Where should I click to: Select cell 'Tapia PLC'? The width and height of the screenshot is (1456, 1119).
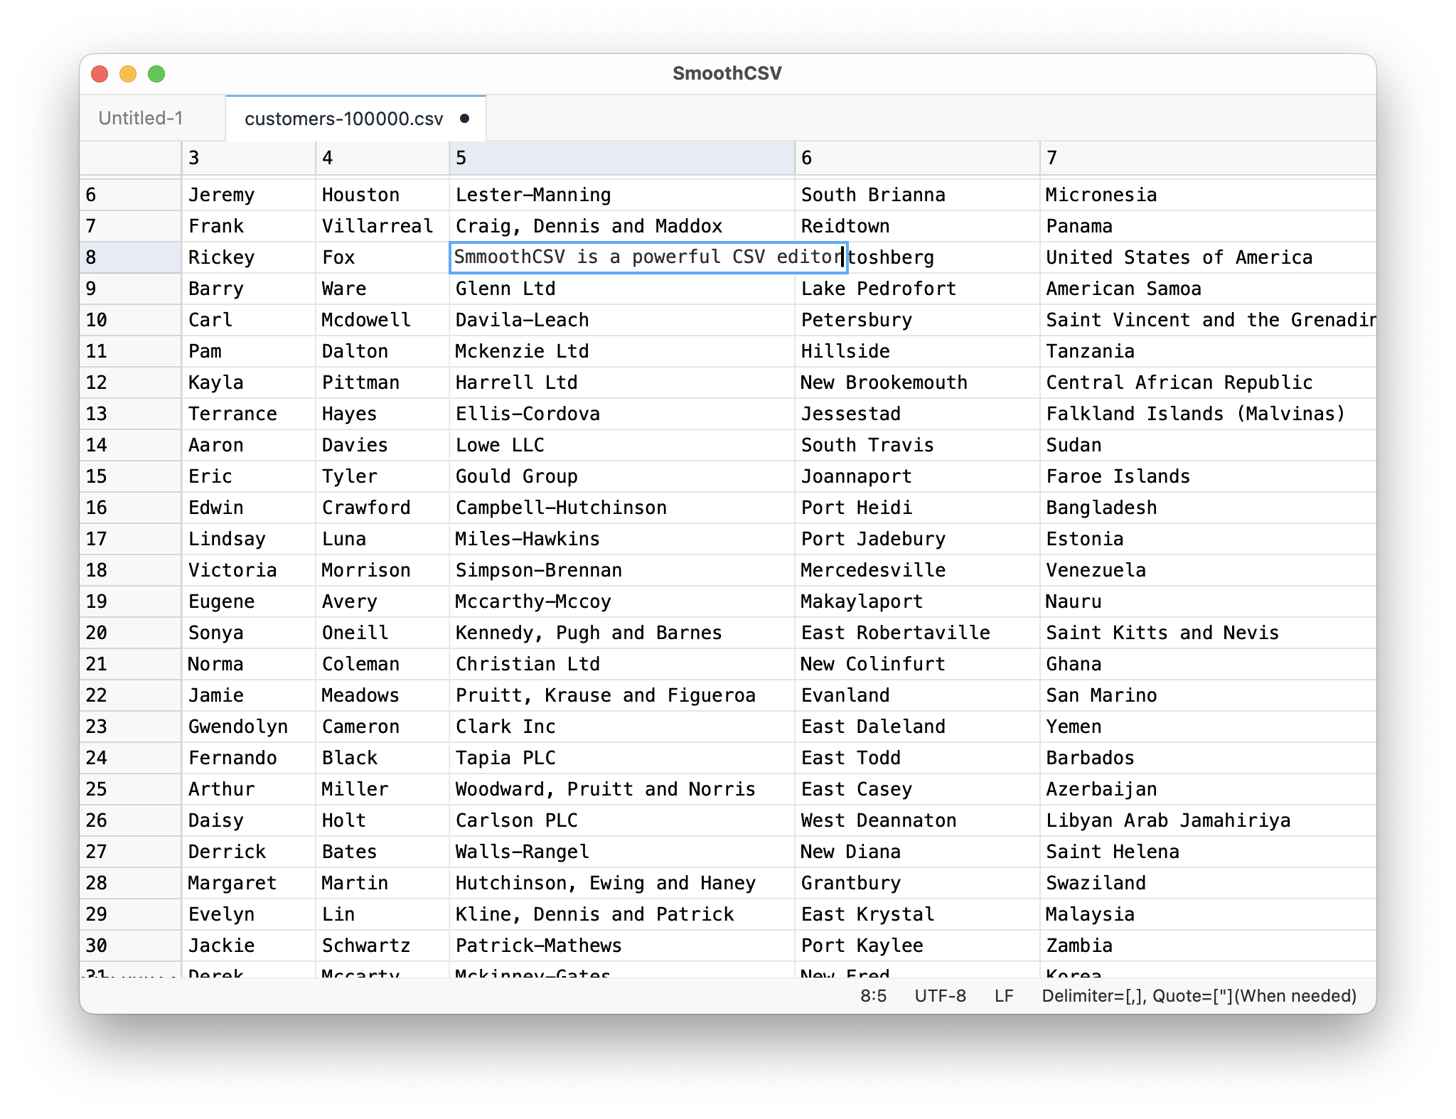coord(622,758)
